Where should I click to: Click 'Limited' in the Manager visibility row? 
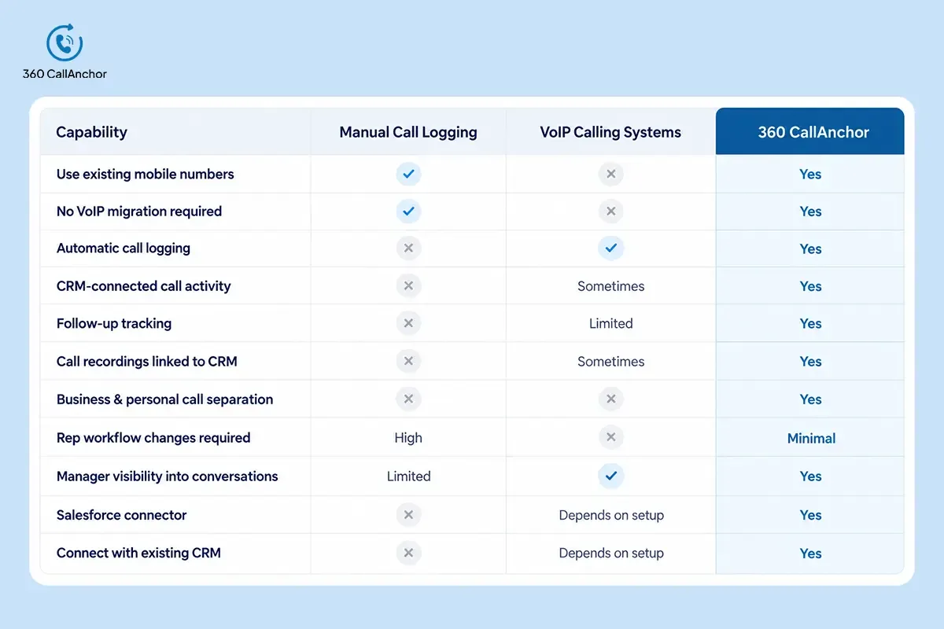coord(408,476)
